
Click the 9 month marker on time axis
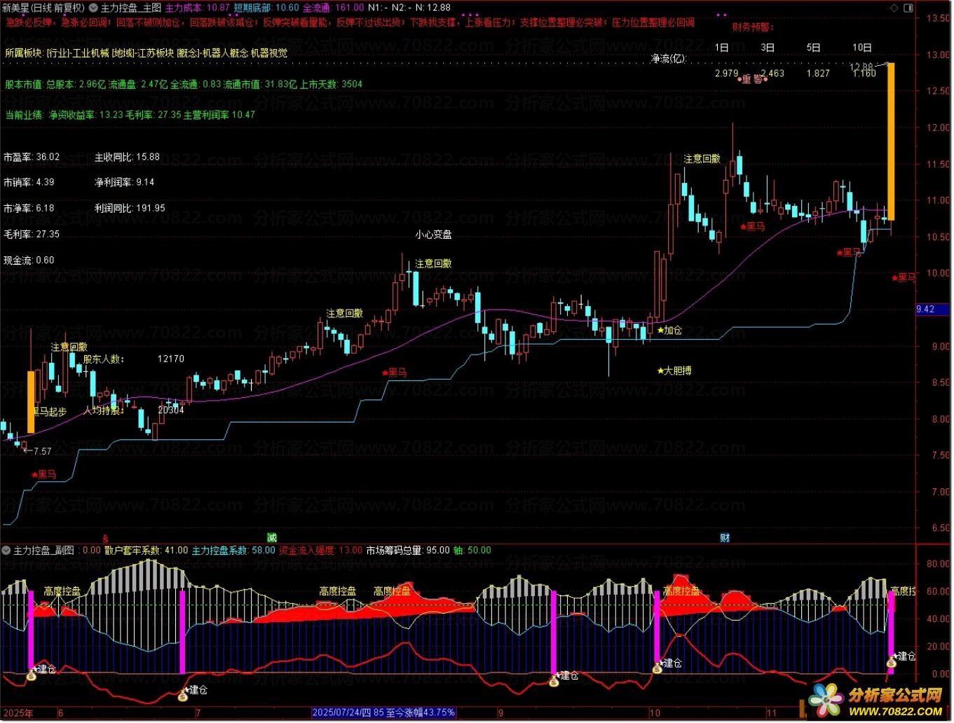(500, 713)
